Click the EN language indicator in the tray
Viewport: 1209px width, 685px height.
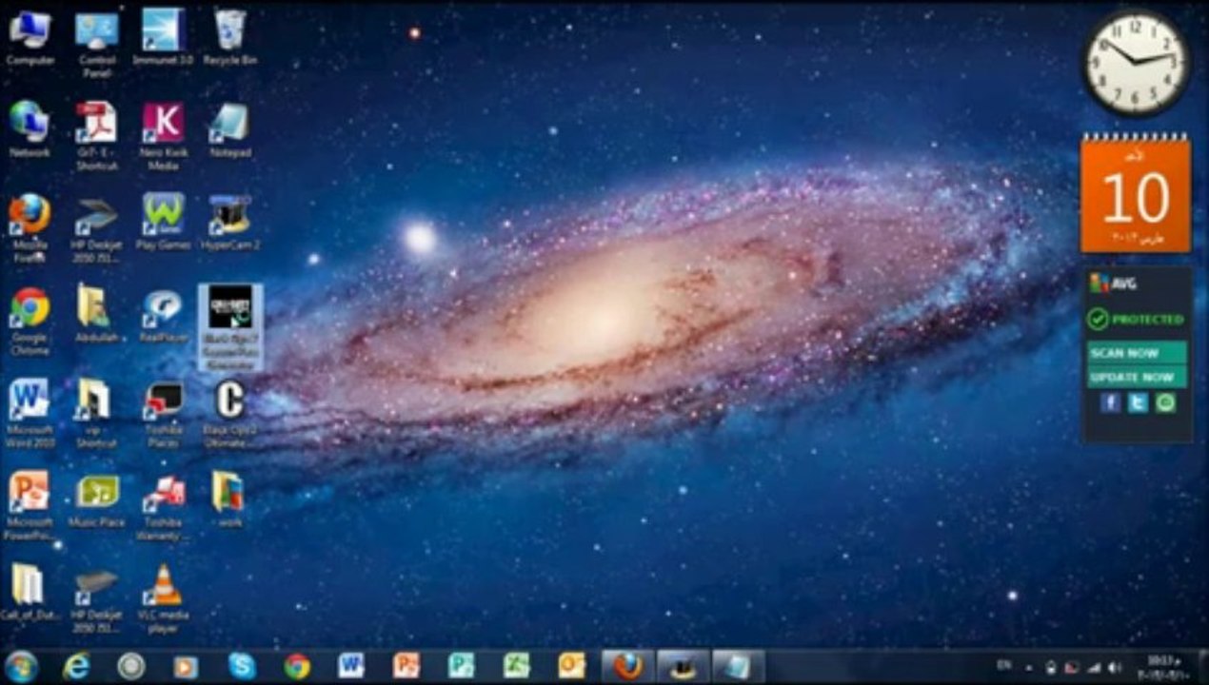click(x=1003, y=665)
